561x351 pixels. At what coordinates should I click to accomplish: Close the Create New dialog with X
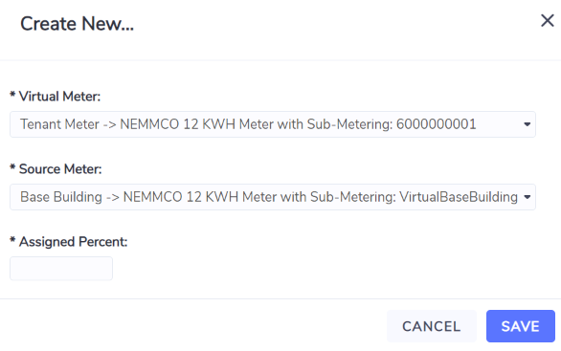[547, 21]
